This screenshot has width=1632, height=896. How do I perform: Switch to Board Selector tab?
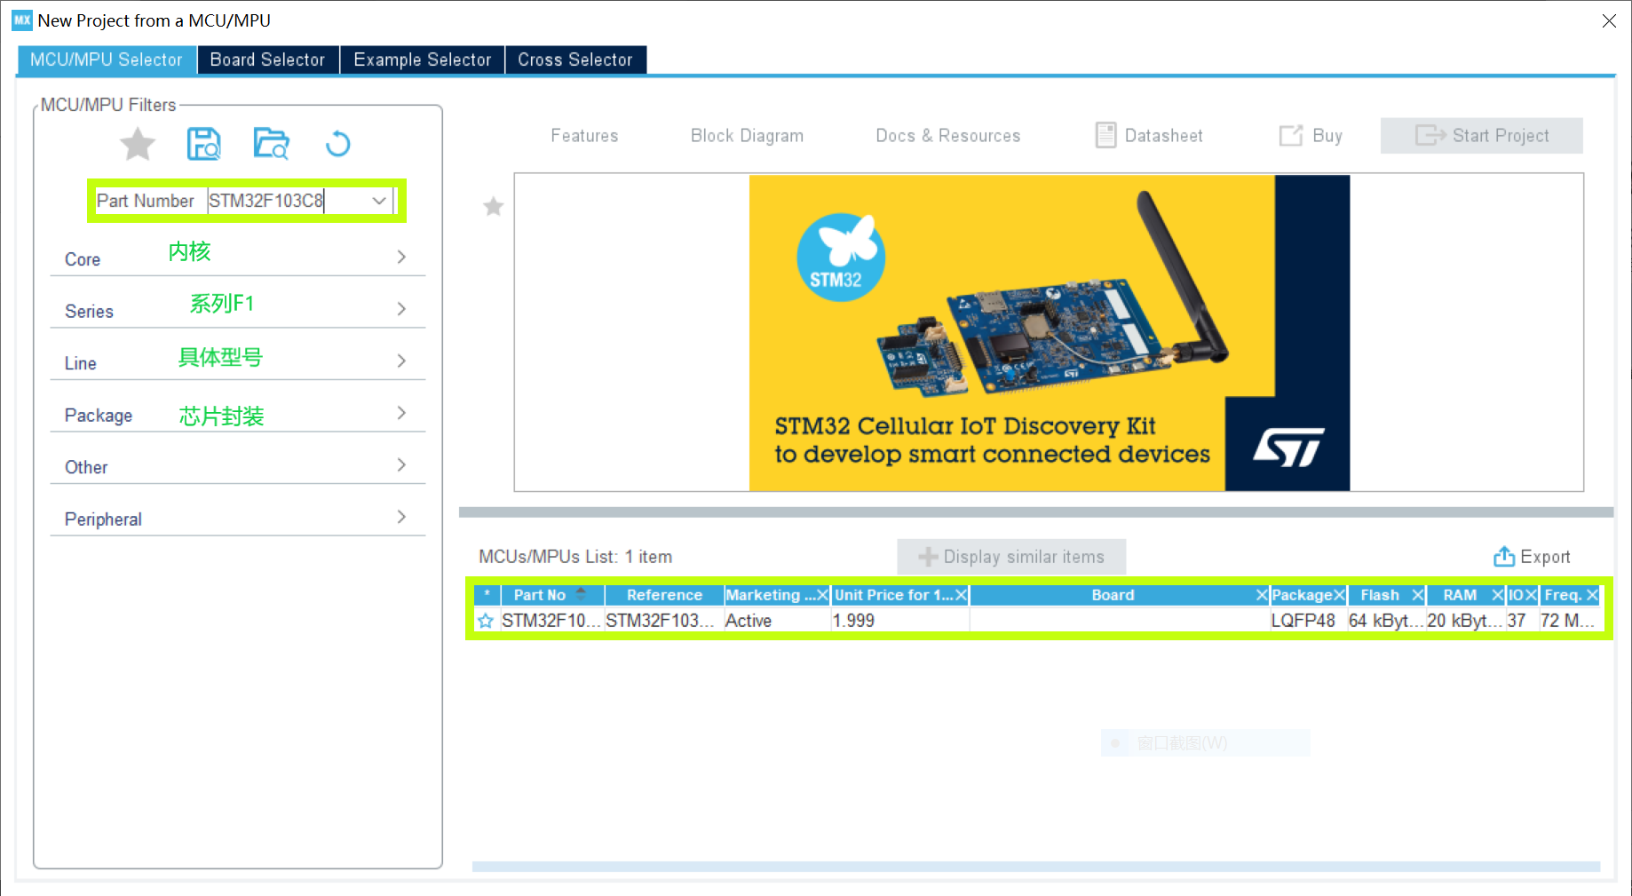[x=267, y=59]
